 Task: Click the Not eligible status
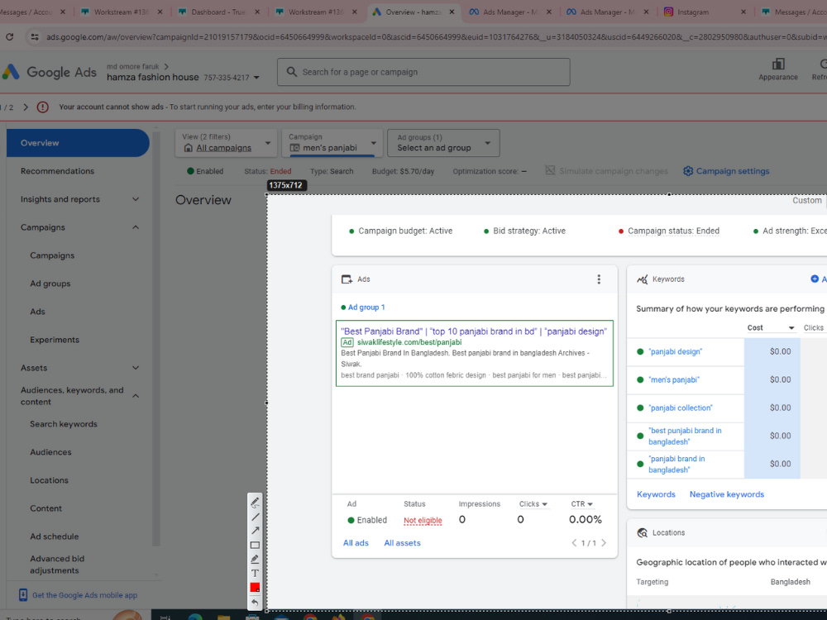(423, 520)
